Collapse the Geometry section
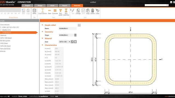Image resolution: width=175 pixels, height=98 pixels. tap(42, 32)
